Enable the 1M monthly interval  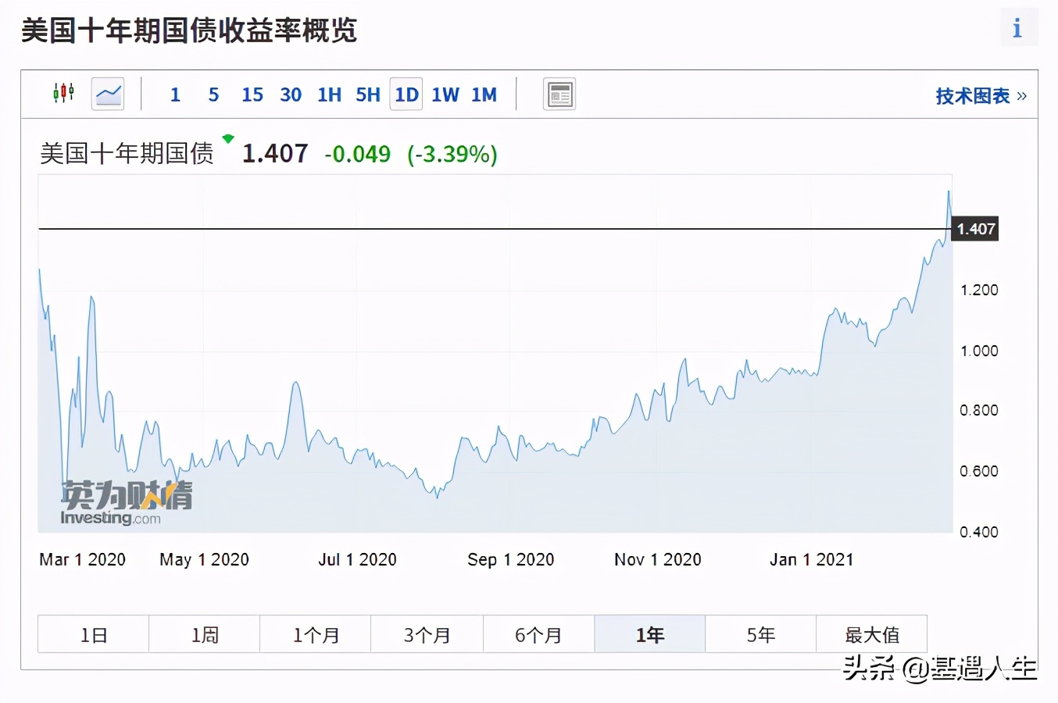click(484, 94)
